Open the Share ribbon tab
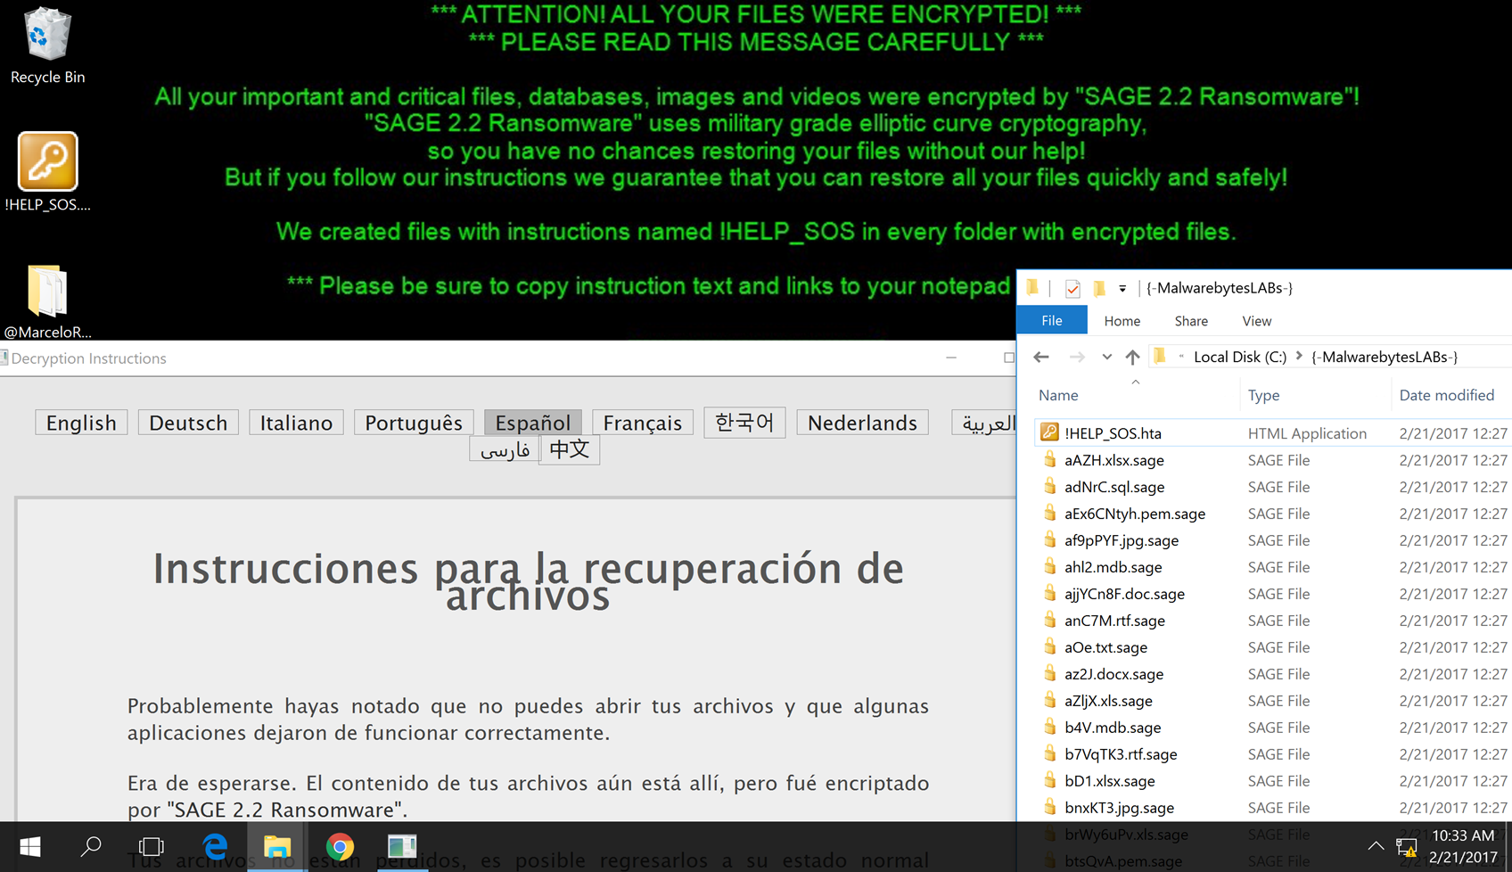The height and width of the screenshot is (872, 1512). [x=1191, y=321]
